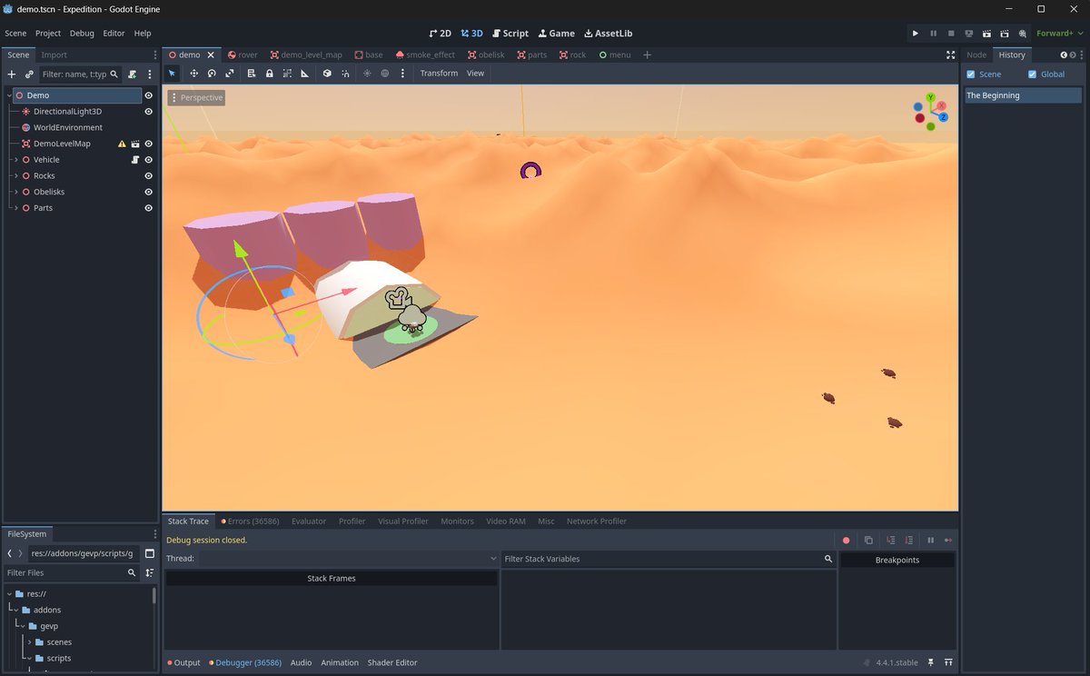Hide the Obelisks node eye icon
This screenshot has height=676, width=1090.
click(148, 192)
